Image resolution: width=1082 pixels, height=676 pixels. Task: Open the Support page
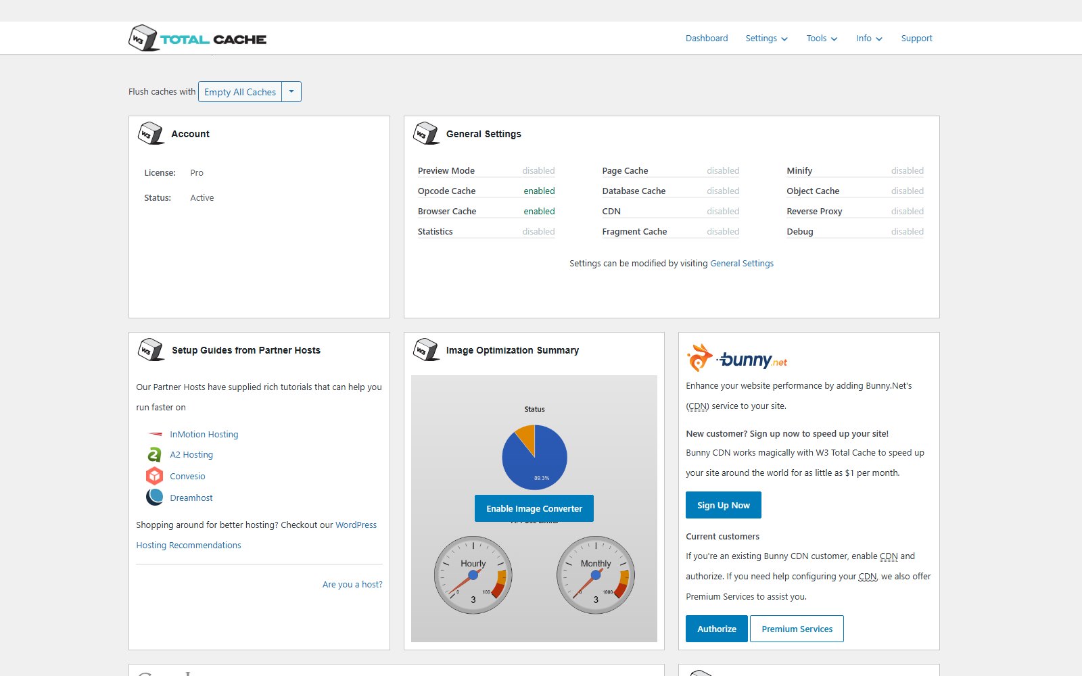click(916, 39)
